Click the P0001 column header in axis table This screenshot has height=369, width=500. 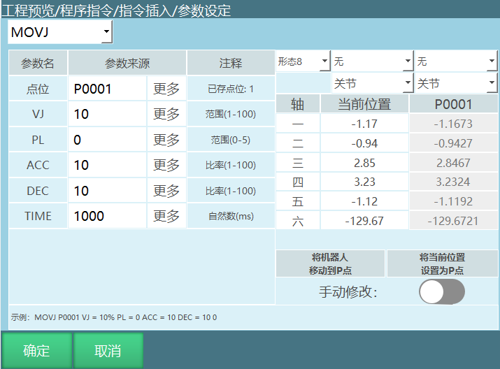(453, 104)
